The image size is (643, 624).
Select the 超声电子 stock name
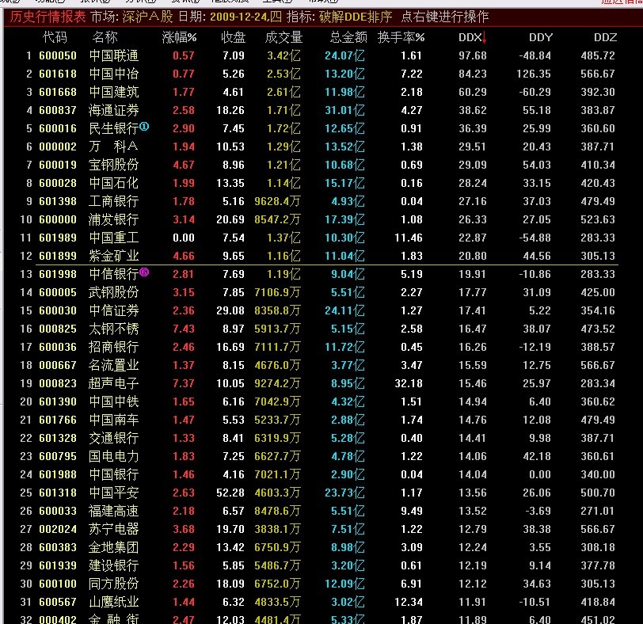click(114, 383)
